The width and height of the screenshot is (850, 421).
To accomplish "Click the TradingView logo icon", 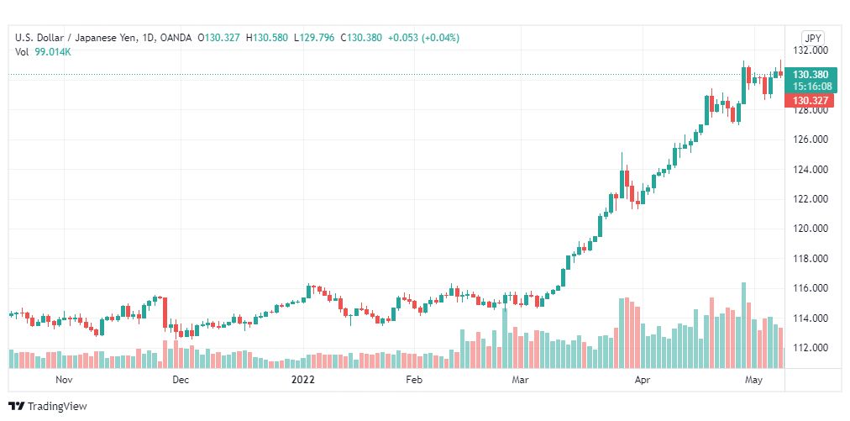I will pyautogui.click(x=17, y=406).
